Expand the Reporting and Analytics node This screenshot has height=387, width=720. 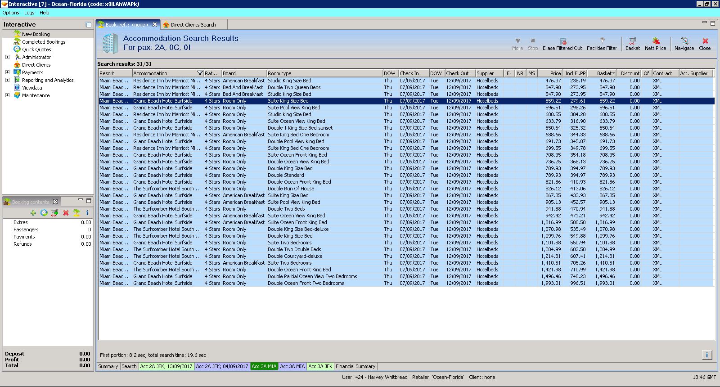(7, 80)
